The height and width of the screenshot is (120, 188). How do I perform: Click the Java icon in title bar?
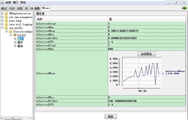coord(2,2)
